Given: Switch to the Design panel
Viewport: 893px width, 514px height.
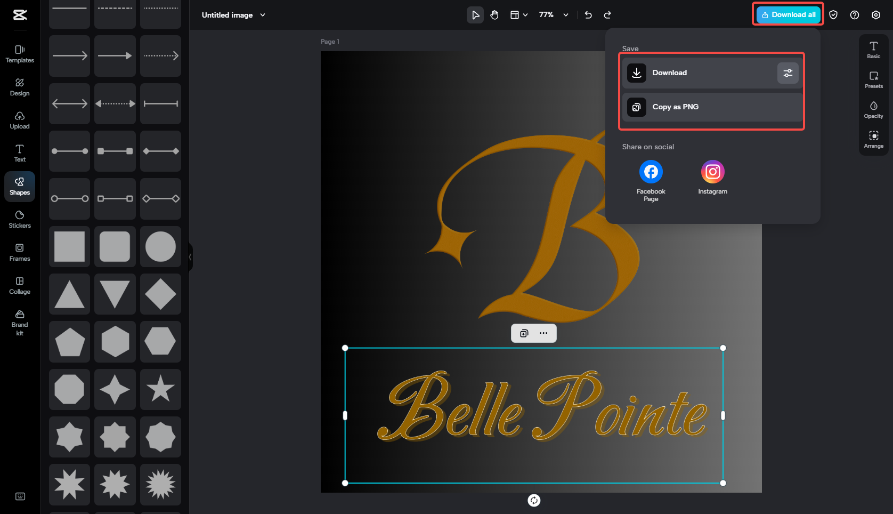Looking at the screenshot, I should click(x=19, y=87).
